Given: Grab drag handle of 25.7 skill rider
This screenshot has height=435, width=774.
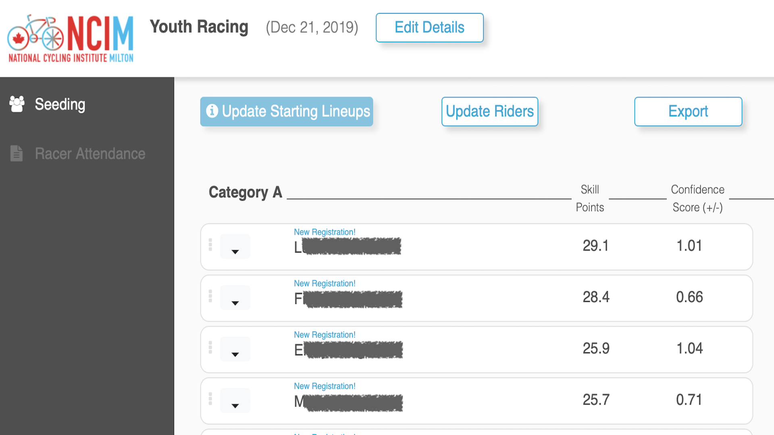Looking at the screenshot, I should [210, 399].
